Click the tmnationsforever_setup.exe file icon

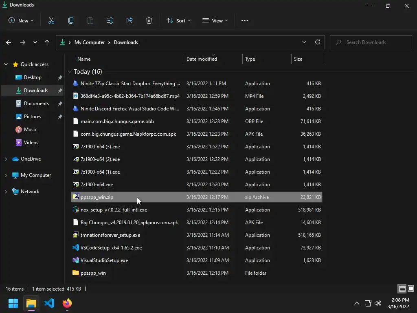coord(76,235)
